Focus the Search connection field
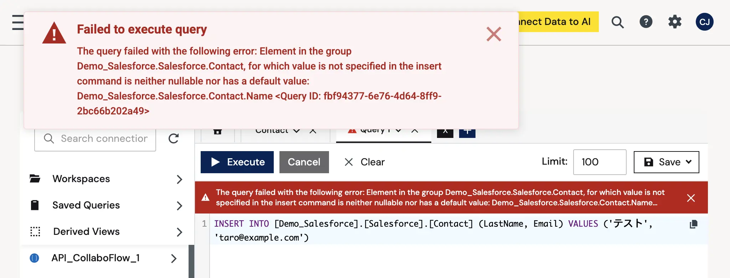730x278 pixels. [x=95, y=139]
